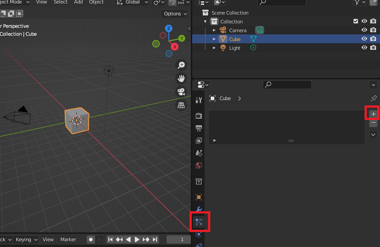Open the View menu in 3D viewport header
Image resolution: width=380 pixels, height=247 pixels.
[x=41, y=2]
